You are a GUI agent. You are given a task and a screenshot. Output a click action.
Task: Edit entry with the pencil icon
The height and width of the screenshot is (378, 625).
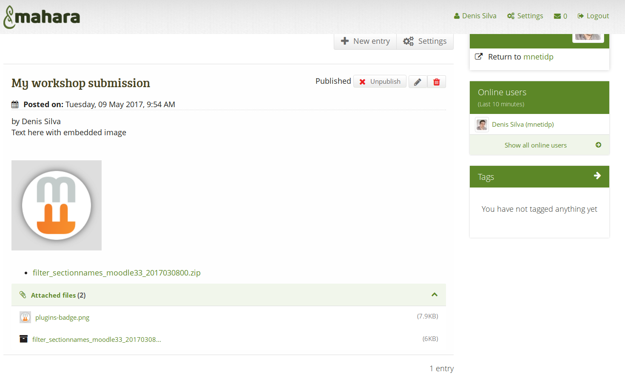pyautogui.click(x=418, y=82)
